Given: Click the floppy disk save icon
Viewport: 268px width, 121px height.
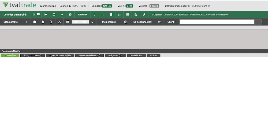Looking at the screenshot, I should click(x=136, y=14).
